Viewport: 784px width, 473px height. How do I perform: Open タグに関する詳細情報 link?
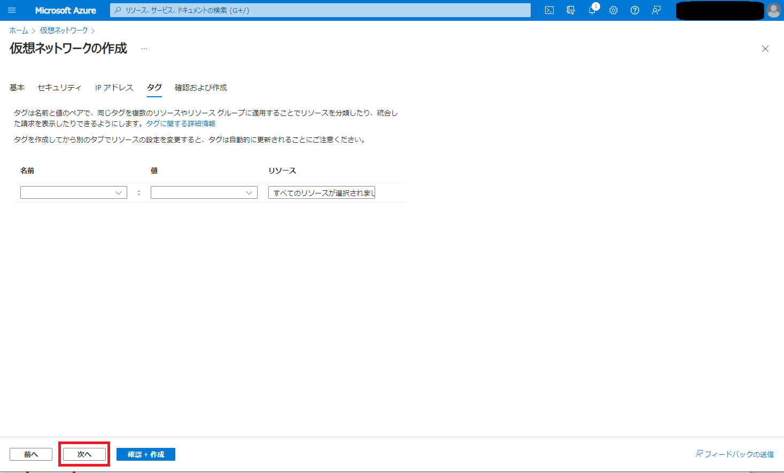pos(181,123)
